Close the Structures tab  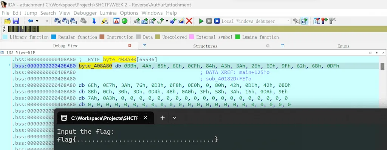click(268, 46)
